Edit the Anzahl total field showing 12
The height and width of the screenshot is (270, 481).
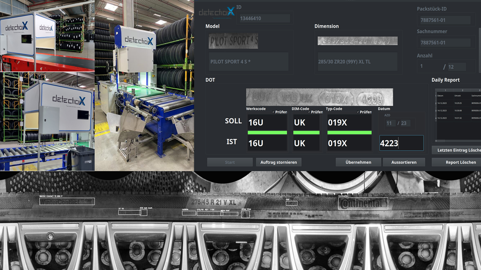(x=457, y=67)
